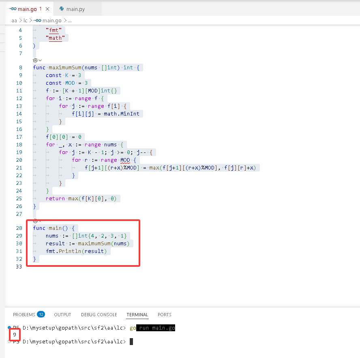
Task: Click 'func main()' declaration on line 28
Action: point(50,228)
